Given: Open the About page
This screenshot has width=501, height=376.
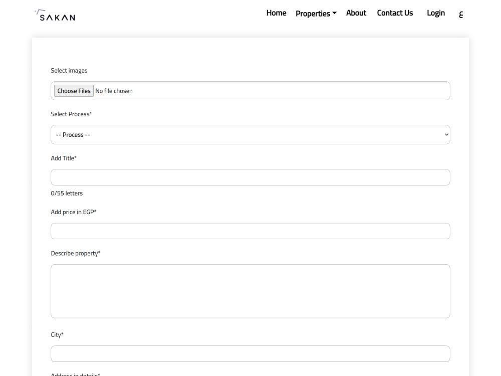Looking at the screenshot, I should tap(356, 13).
